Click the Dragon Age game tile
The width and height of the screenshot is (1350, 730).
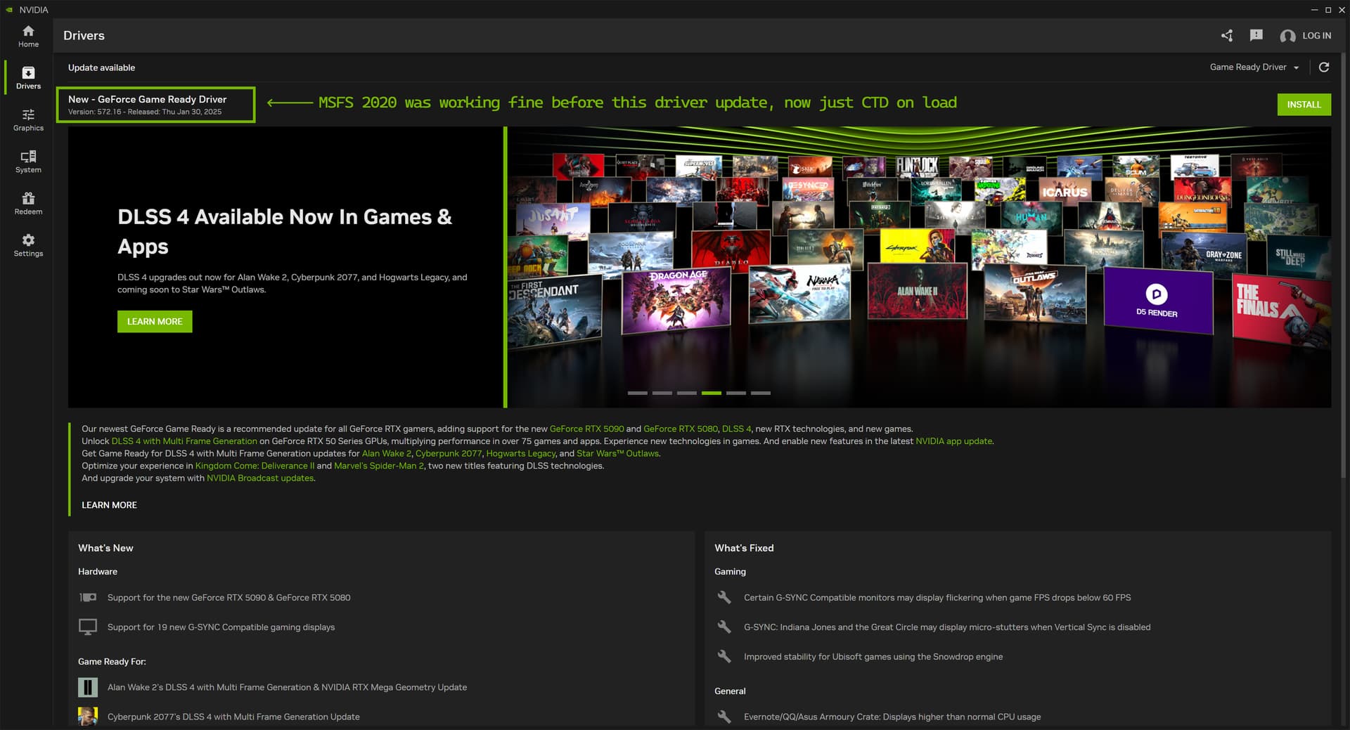point(677,300)
